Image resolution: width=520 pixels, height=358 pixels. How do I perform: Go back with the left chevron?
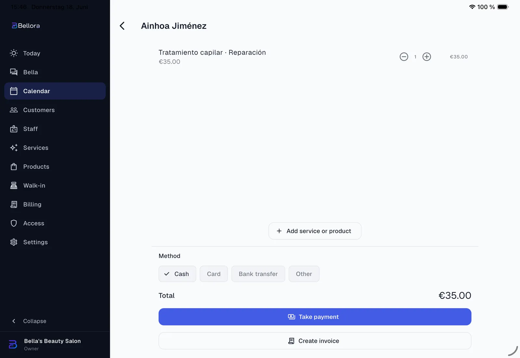[122, 26]
